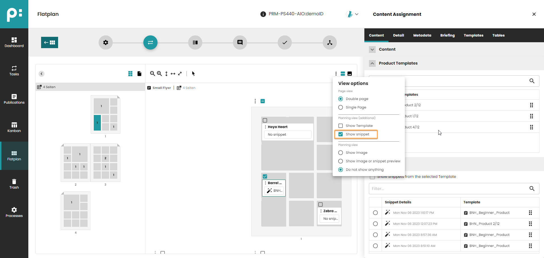Image resolution: width=544 pixels, height=258 pixels.
Task: Open the user profile dropdown arrow
Action: [x=357, y=14]
